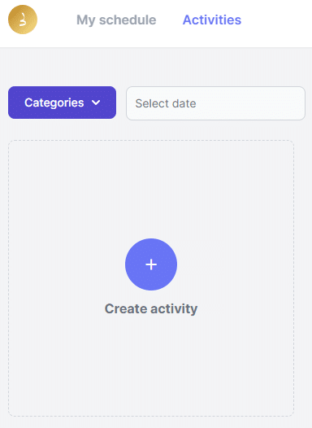Expand the Categories dropdown
Screen dimensions: 312x428
(x=62, y=103)
